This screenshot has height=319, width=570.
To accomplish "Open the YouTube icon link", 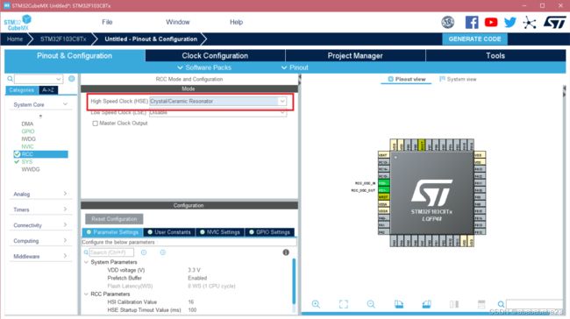I will point(491,22).
